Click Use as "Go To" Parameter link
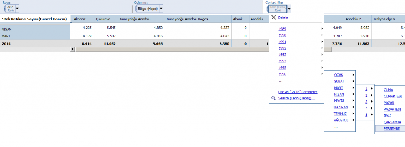This screenshot has width=405, height=147. (297, 92)
